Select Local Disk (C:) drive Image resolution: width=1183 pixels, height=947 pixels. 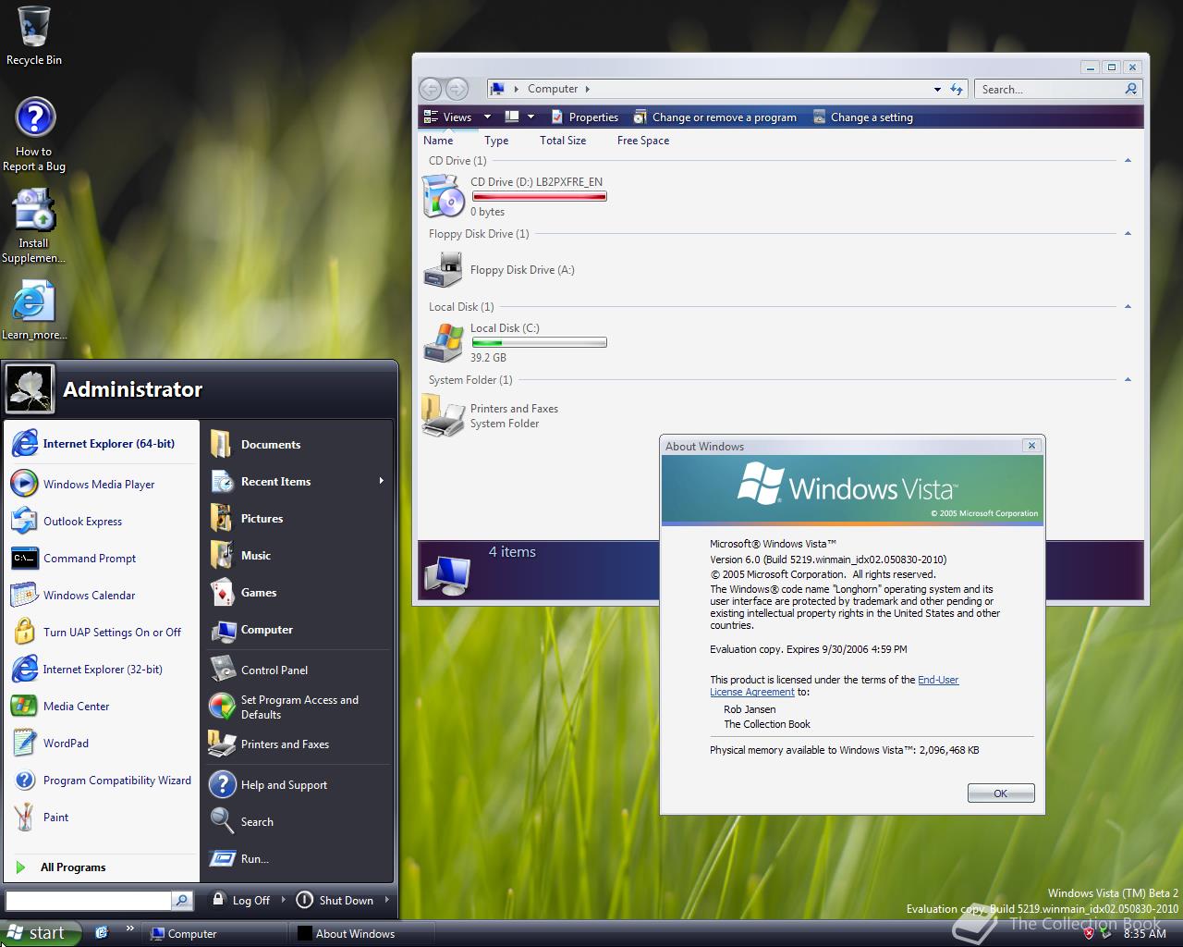coord(515,342)
